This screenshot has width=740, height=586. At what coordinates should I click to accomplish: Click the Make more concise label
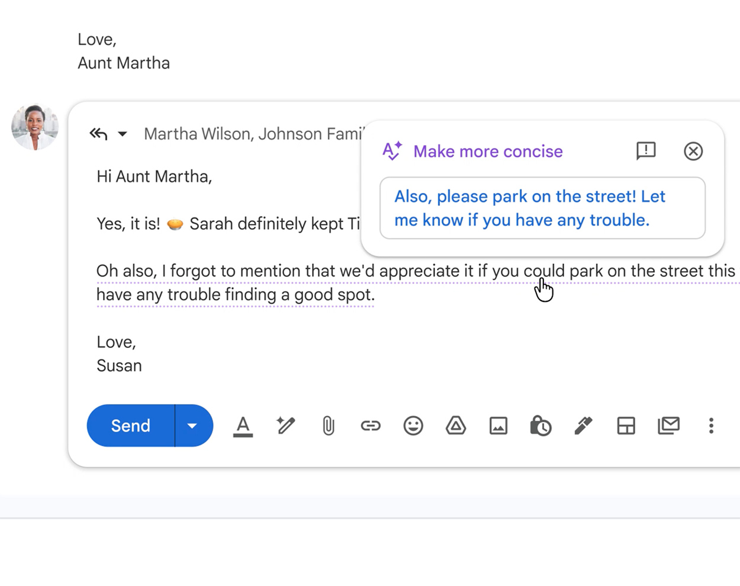[488, 152]
